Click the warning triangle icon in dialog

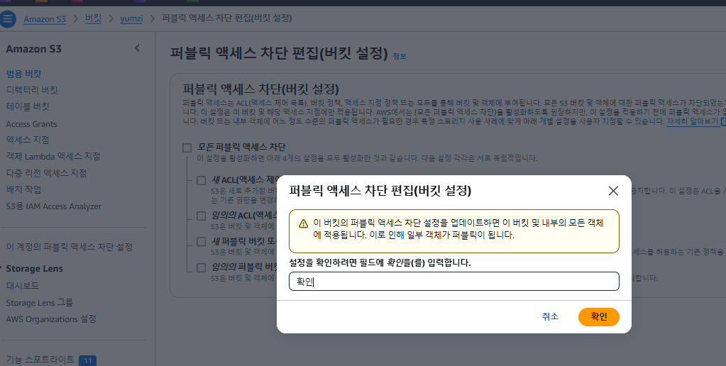303,224
